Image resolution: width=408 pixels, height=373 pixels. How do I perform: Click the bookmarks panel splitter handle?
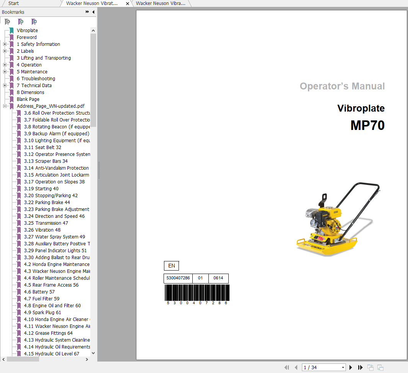point(99,170)
